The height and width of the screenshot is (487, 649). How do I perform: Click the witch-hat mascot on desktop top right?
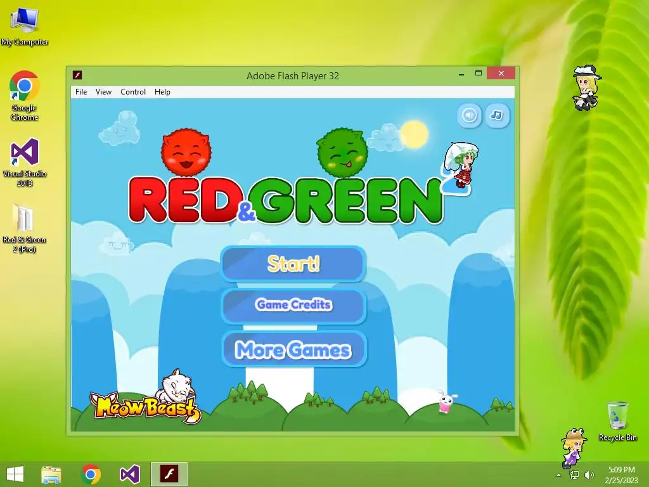pyautogui.click(x=586, y=88)
